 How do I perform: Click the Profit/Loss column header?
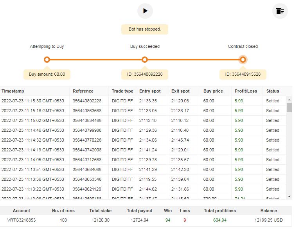[246, 91]
